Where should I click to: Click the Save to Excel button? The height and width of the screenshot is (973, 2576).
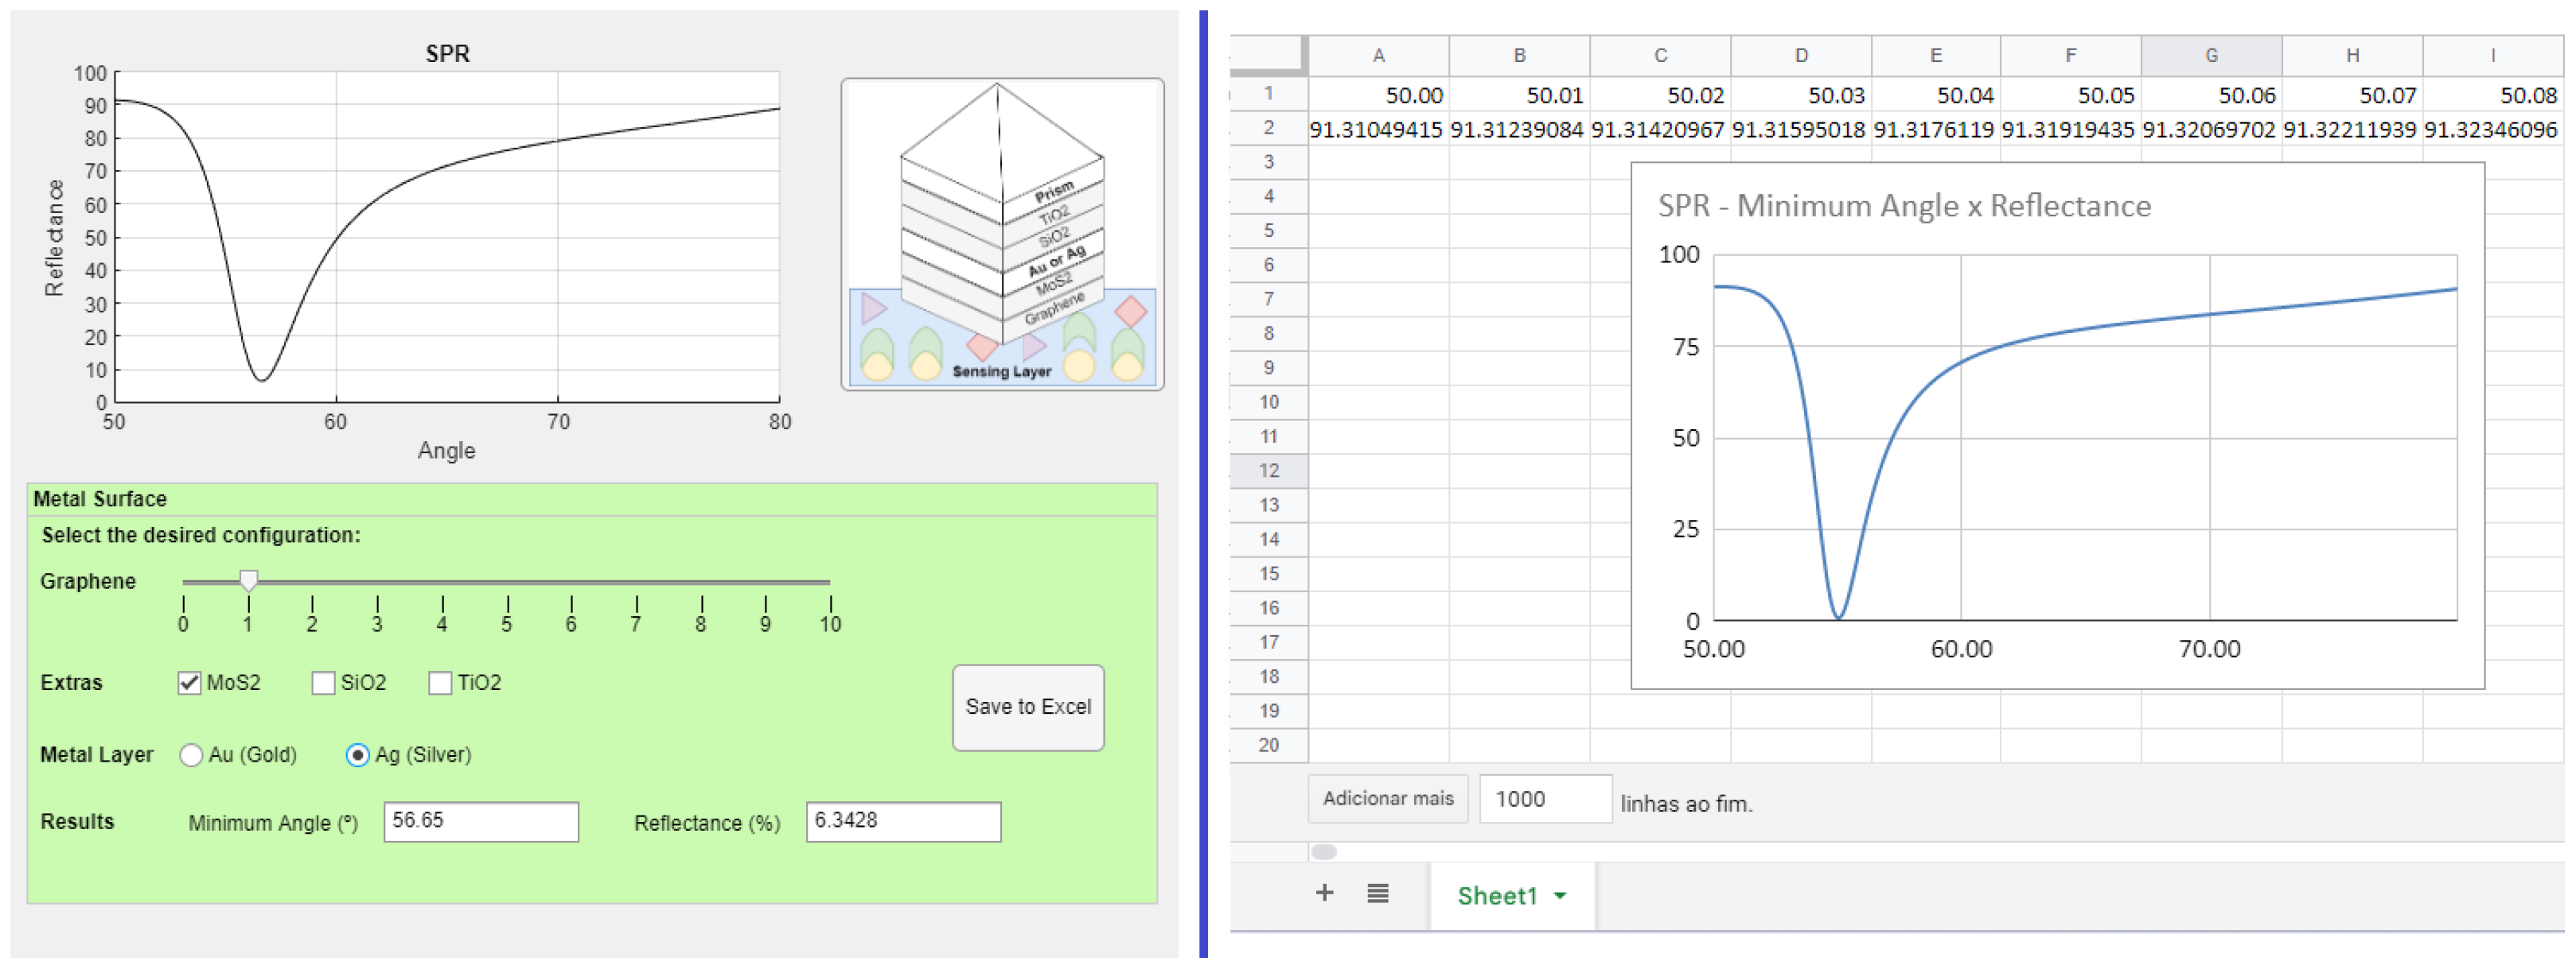(x=1027, y=707)
